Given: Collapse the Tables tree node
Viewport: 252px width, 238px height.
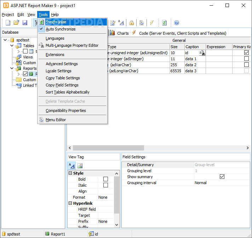Looking at the screenshot, I should point(12,46).
